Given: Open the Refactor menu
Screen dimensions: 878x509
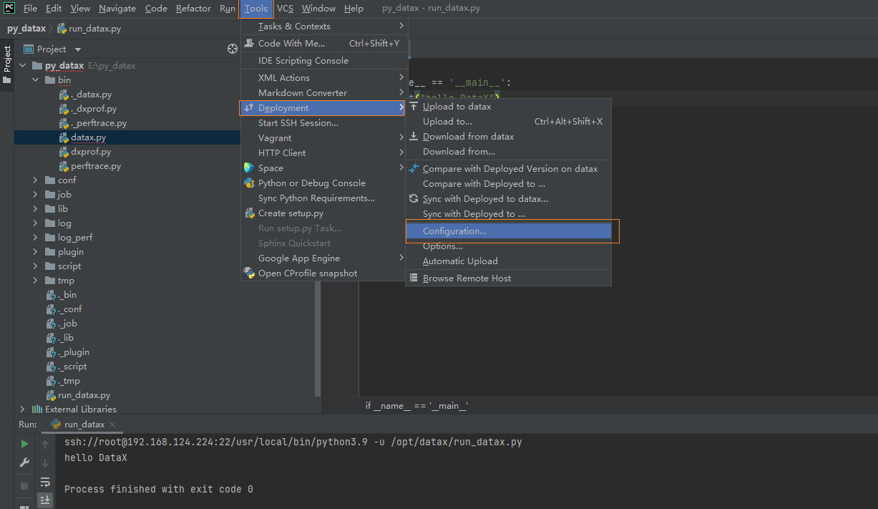Looking at the screenshot, I should pyautogui.click(x=193, y=9).
